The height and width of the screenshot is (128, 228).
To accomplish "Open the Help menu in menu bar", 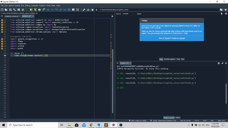I will click(58, 6).
